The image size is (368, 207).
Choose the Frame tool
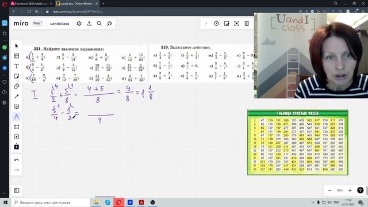click(x=17, y=126)
